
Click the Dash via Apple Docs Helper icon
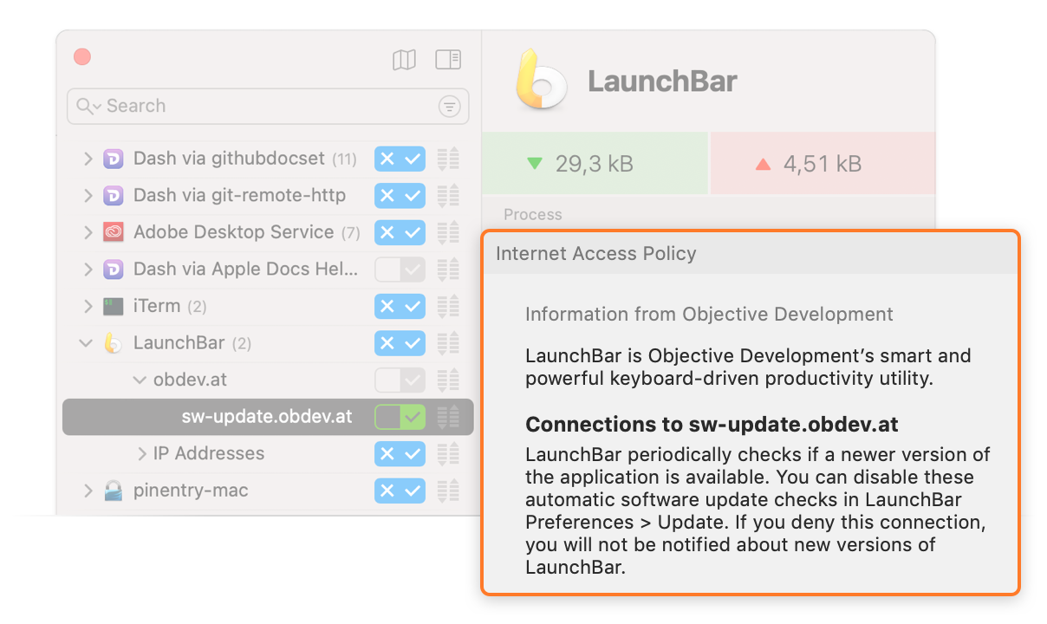[114, 270]
